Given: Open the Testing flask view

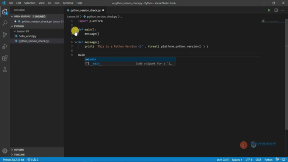Looking at the screenshot, I should point(5,69).
